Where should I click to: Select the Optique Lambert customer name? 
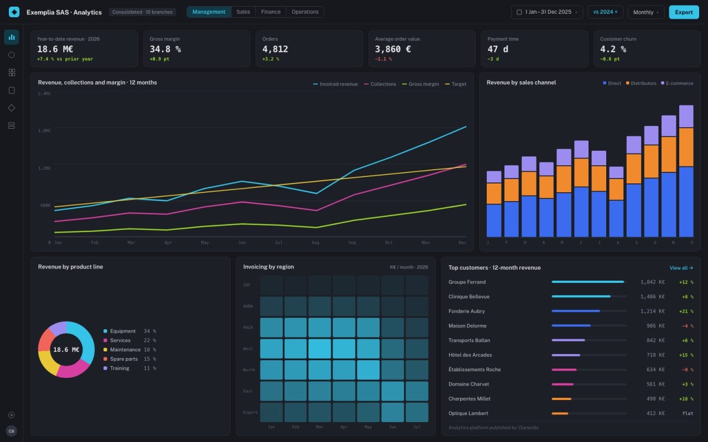468,413
